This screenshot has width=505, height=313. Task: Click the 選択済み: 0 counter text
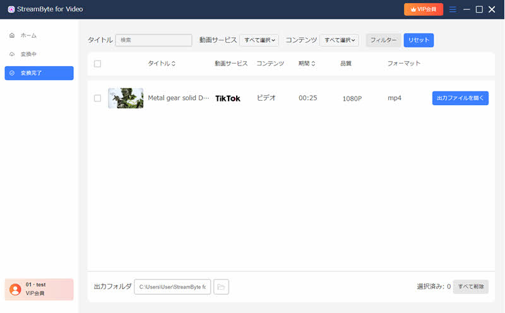(x=434, y=287)
